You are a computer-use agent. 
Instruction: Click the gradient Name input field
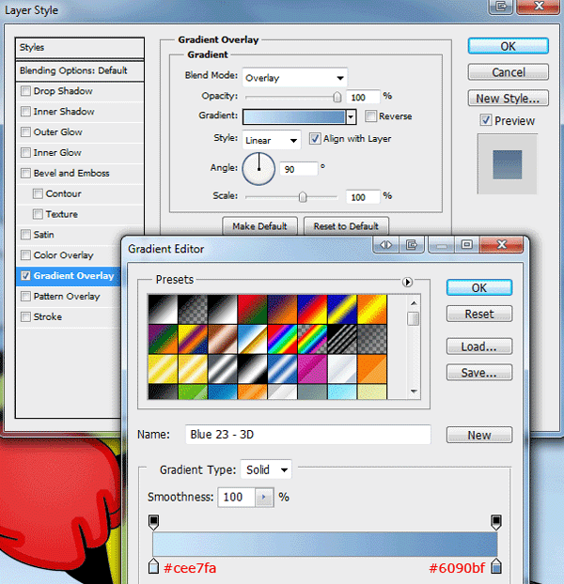(x=308, y=435)
